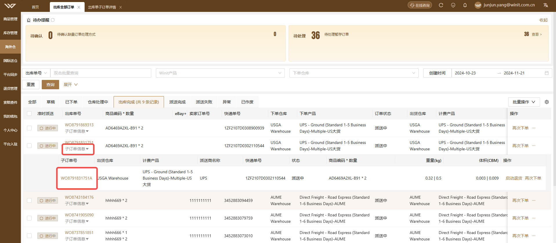Click 进行中 badge for WO8791869313
The height and width of the screenshot is (243, 556).
(x=48, y=128)
